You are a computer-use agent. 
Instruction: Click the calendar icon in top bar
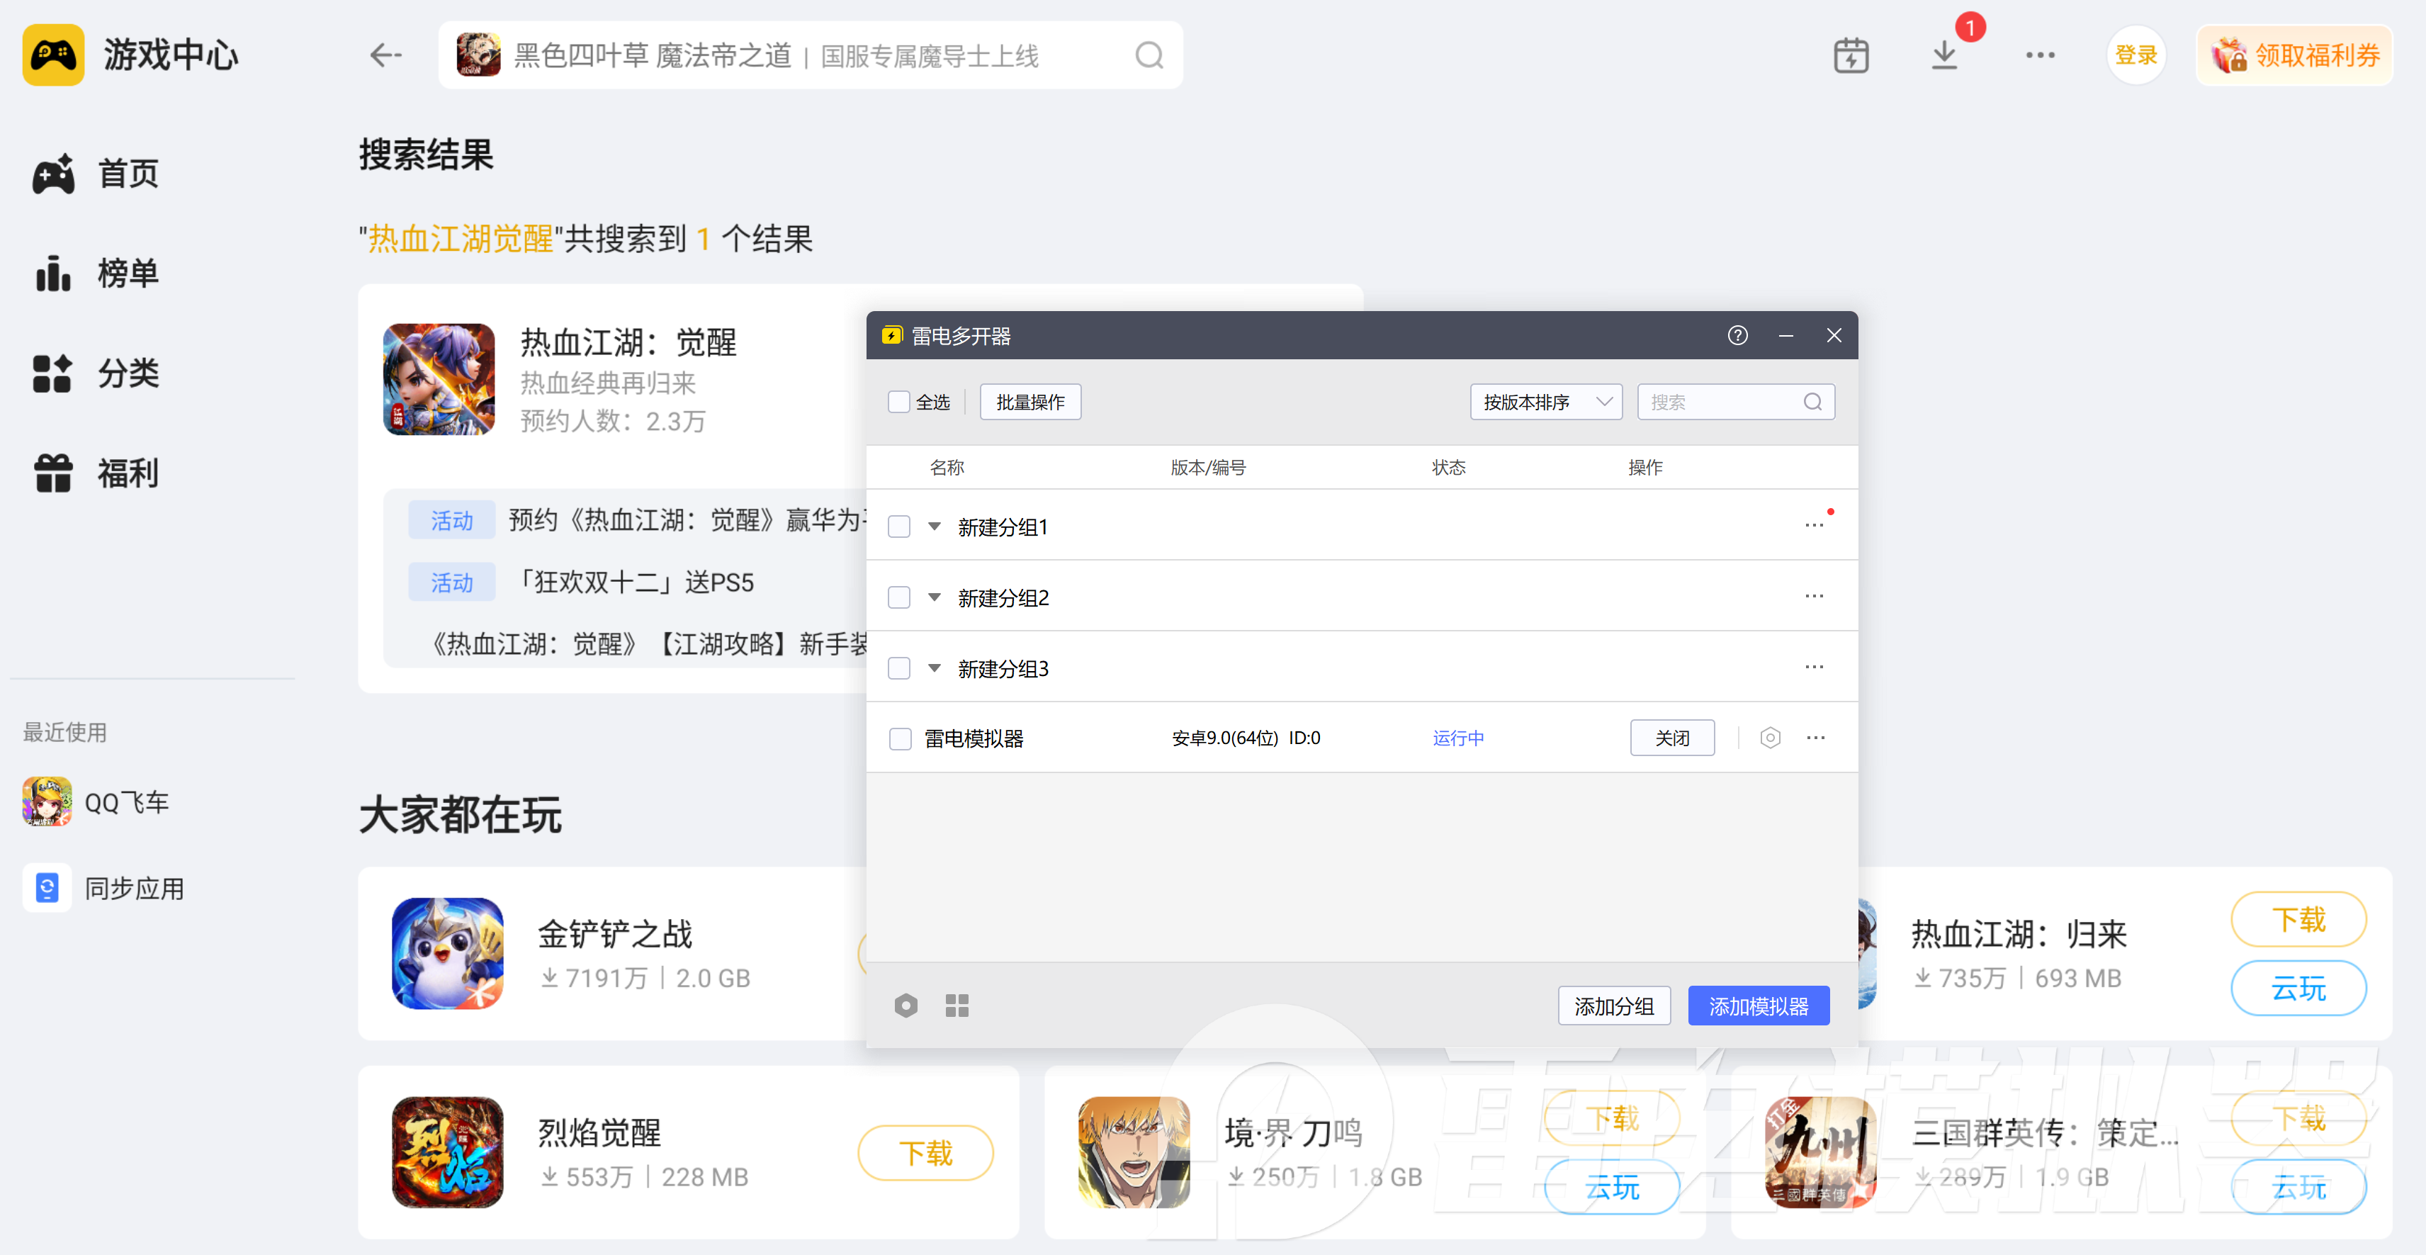(x=1851, y=55)
